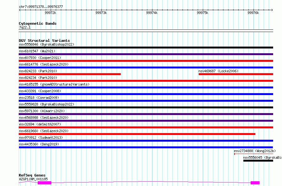
Task: Select the blue nsv4165155 variant bar
Action: [146, 87]
